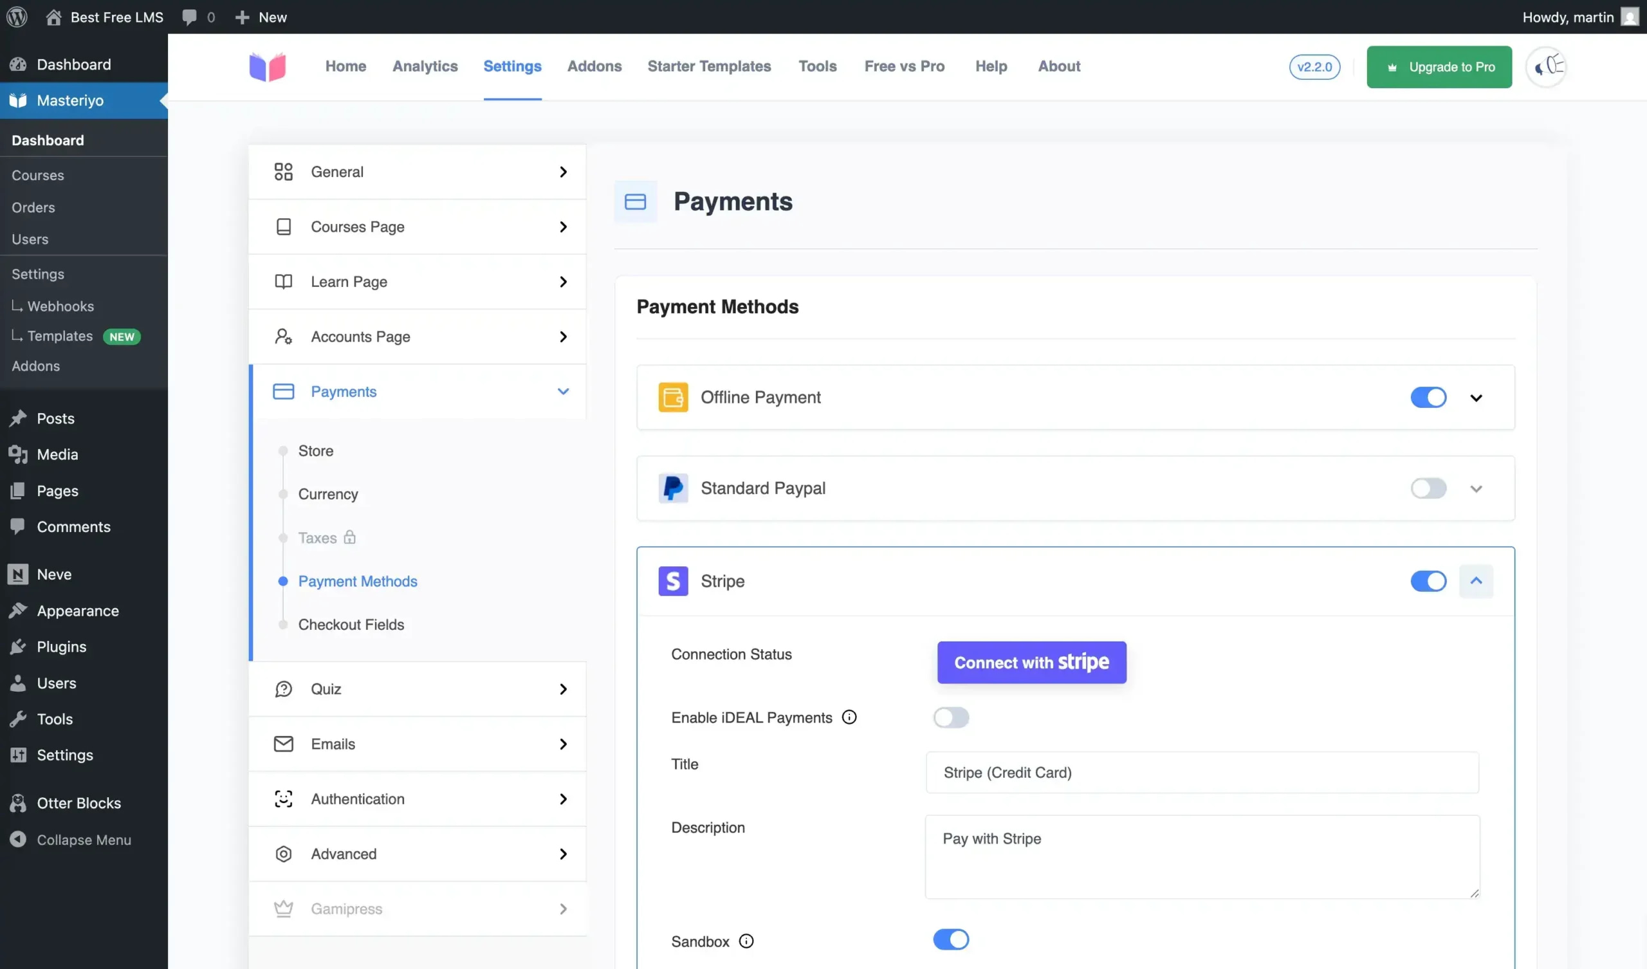This screenshot has height=969, width=1647.
Task: Click the Pay with Stripe description textarea
Action: 1202,856
